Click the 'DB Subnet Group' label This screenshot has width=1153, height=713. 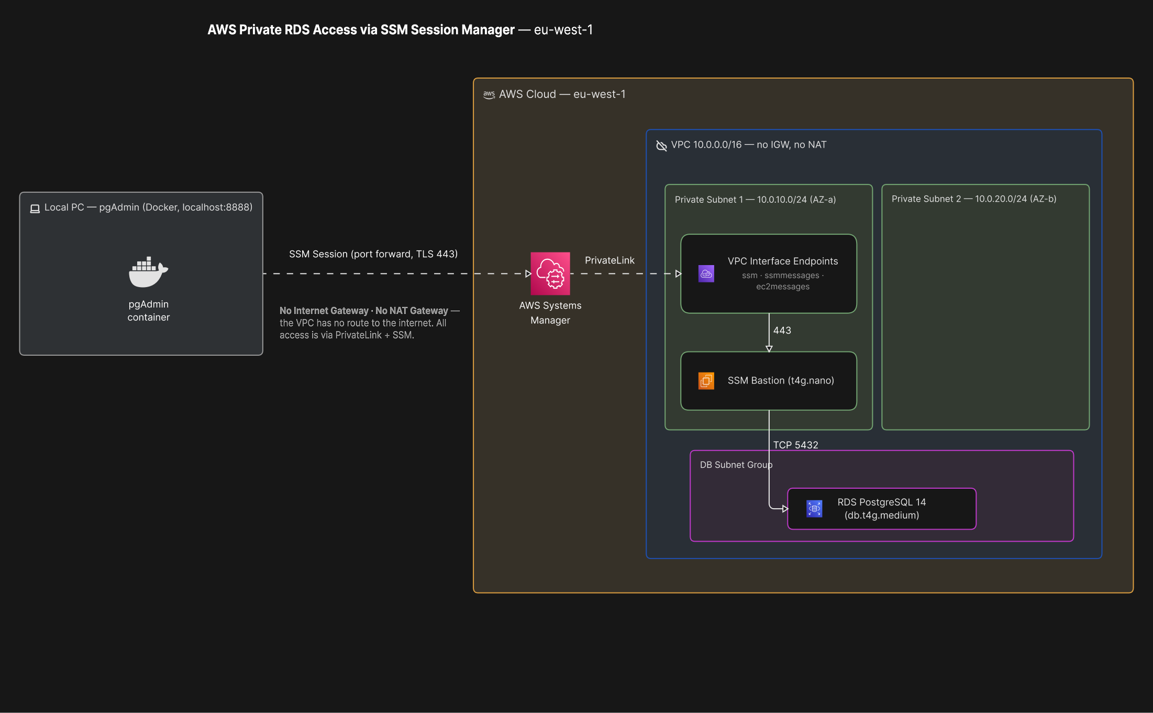click(736, 465)
